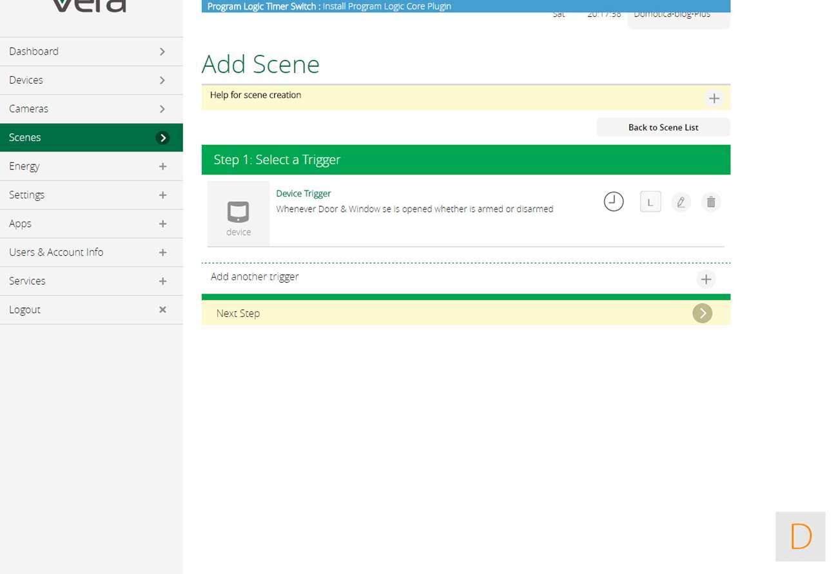The width and height of the screenshot is (838, 574).
Task: Click the Logout X icon
Action: pos(162,310)
